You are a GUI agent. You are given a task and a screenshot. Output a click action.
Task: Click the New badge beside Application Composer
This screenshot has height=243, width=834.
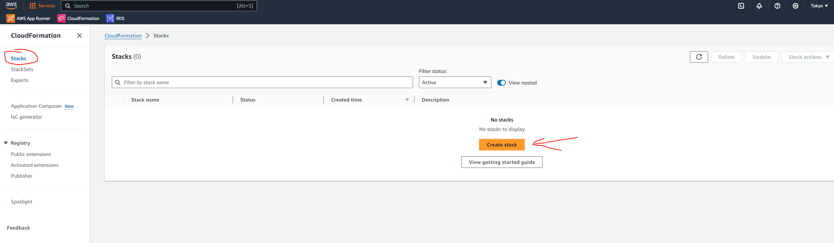(x=69, y=106)
